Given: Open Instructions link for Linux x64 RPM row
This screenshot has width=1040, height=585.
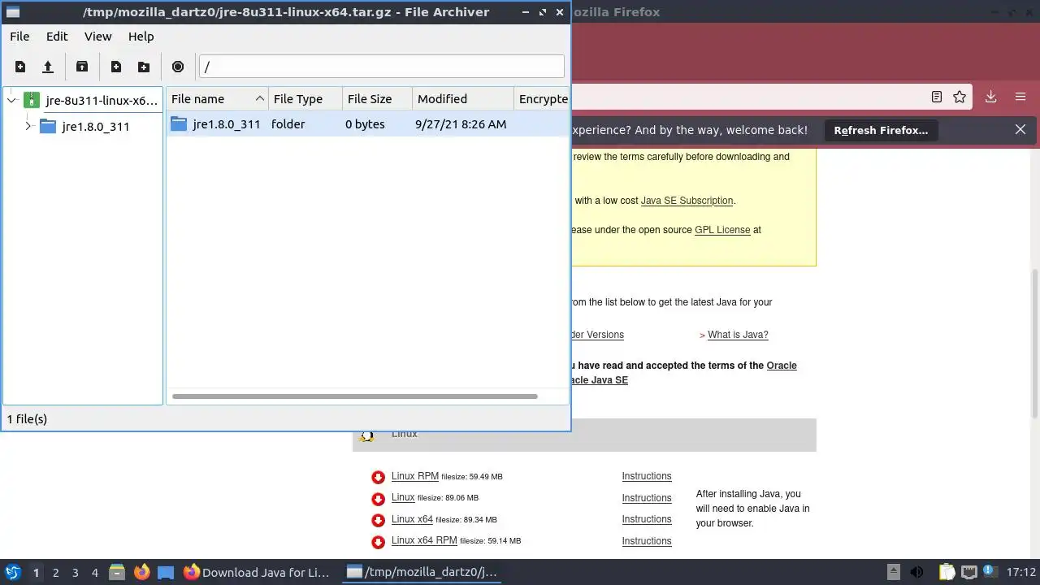Looking at the screenshot, I should click(647, 541).
